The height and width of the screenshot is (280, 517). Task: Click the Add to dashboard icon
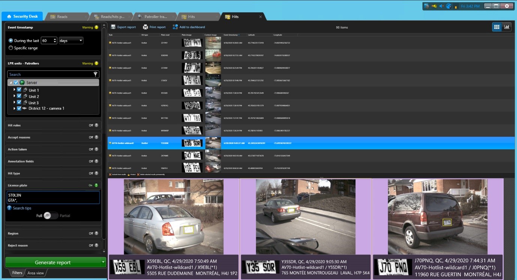point(175,27)
